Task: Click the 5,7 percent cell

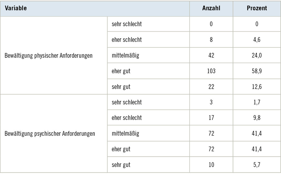Action: click(x=257, y=165)
